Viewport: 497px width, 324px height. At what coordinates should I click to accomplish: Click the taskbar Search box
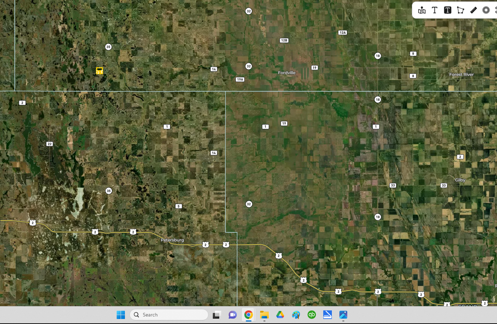[169, 315]
